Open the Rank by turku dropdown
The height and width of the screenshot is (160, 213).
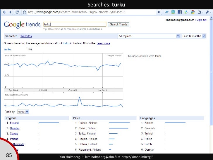coord(23,112)
